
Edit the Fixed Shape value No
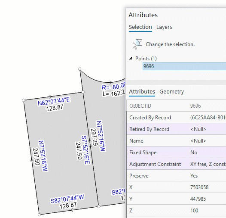click(x=208, y=153)
